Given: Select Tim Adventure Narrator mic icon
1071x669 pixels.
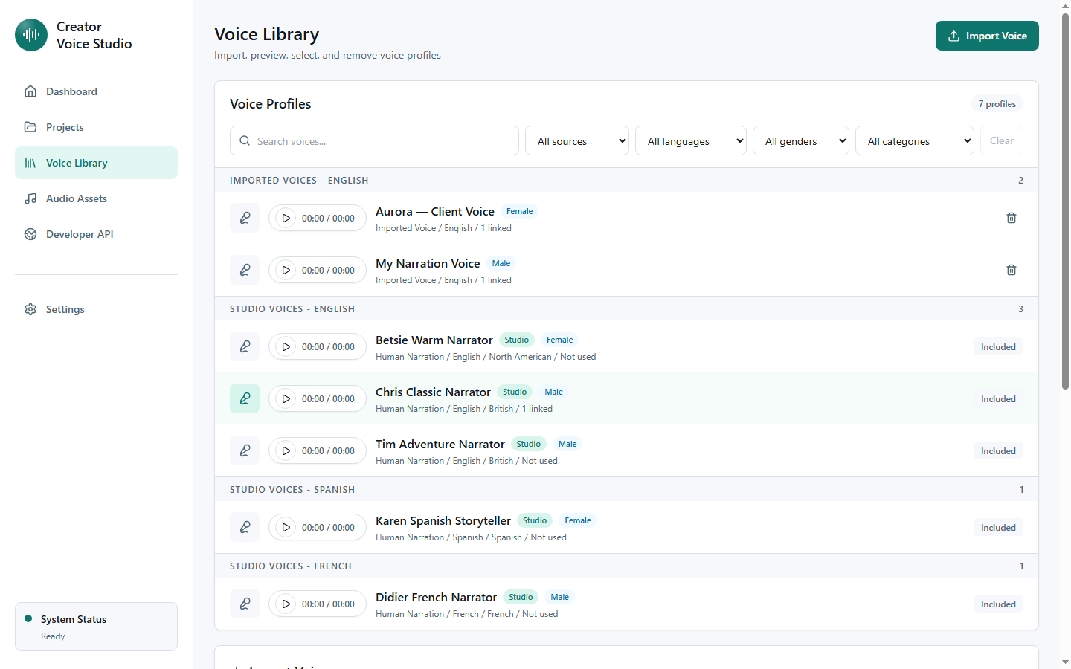Looking at the screenshot, I should 245,450.
